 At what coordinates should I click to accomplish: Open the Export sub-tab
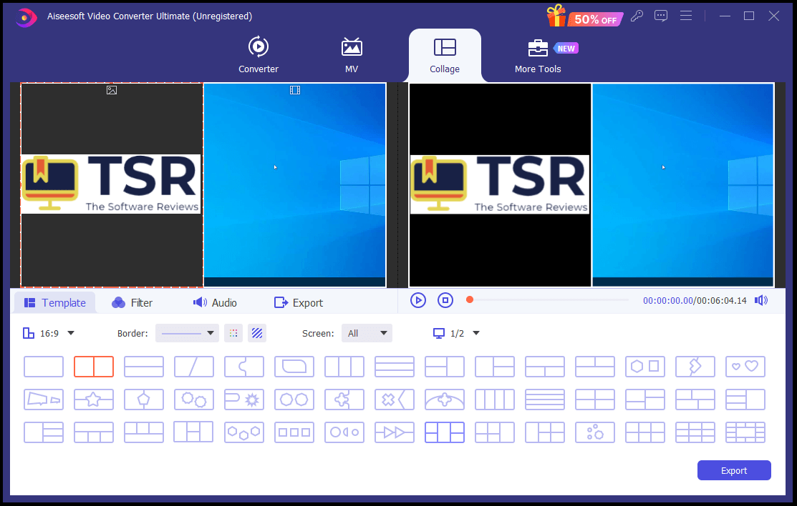coord(299,302)
